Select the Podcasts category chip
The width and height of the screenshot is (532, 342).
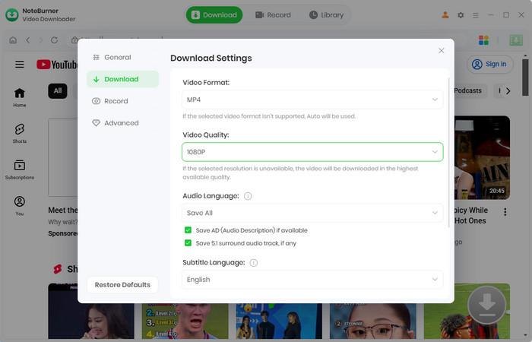pos(470,90)
